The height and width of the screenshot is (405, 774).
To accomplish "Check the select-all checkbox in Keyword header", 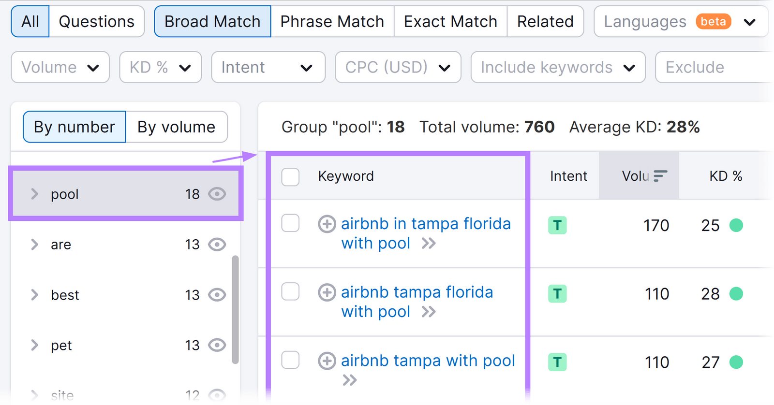I will [290, 177].
